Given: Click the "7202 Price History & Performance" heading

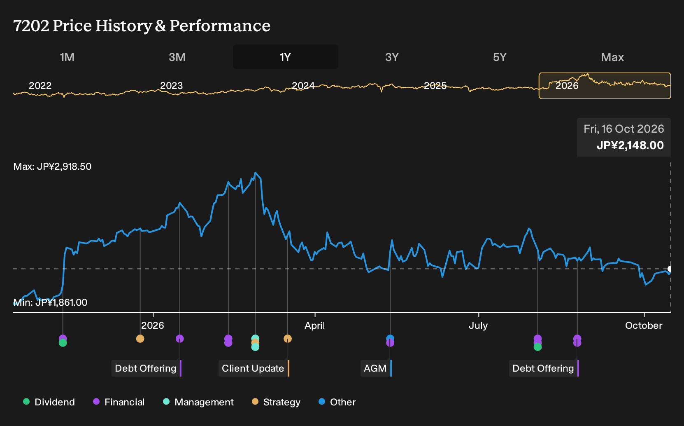Looking at the screenshot, I should pyautogui.click(x=142, y=26).
